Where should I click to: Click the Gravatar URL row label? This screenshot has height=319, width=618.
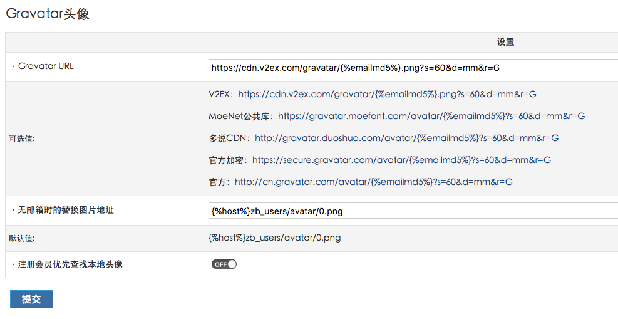tap(45, 66)
